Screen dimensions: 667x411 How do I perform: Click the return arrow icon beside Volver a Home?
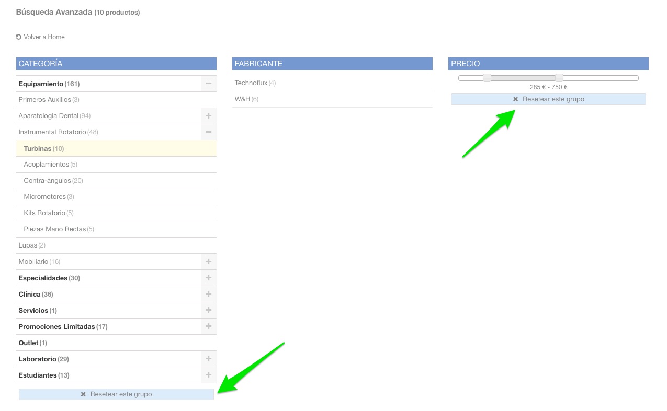tap(19, 37)
